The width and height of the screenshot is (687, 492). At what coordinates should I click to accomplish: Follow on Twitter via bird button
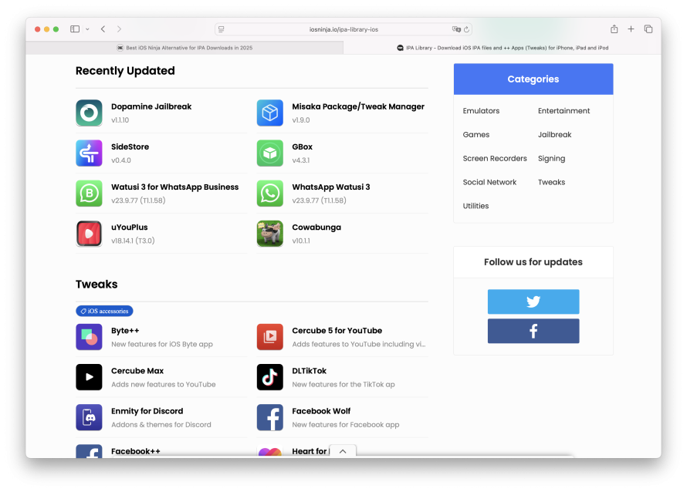[533, 302]
